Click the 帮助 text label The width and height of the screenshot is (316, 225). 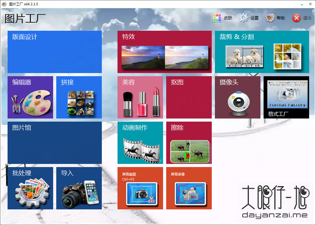coord(281,18)
